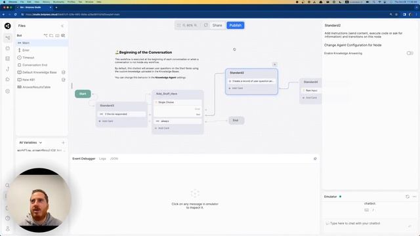
Task: Toggle Enable Knowledge Answering switch
Action: (x=409, y=53)
